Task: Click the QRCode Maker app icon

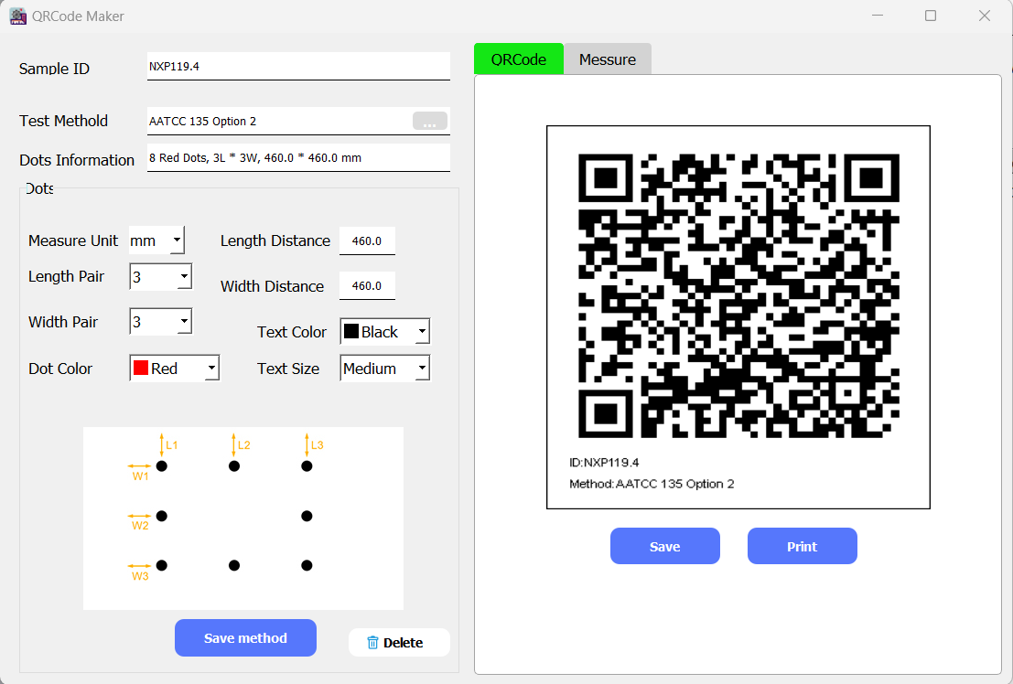Action: pos(18,16)
